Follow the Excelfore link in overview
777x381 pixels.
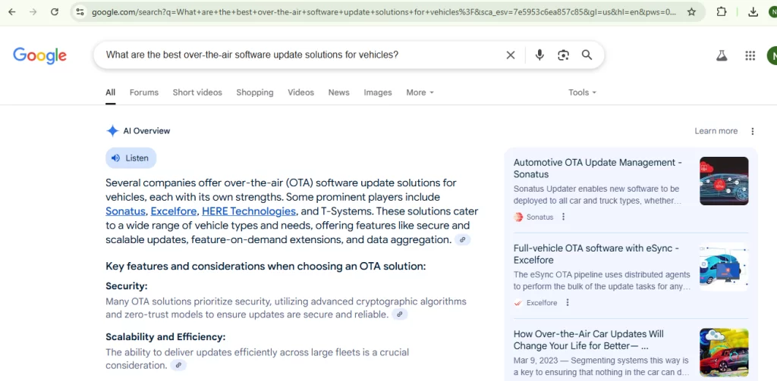point(174,211)
